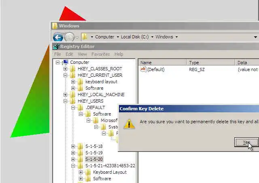Expand the S-1-5-20 key
The width and height of the screenshot is (259, 183).
(73, 160)
